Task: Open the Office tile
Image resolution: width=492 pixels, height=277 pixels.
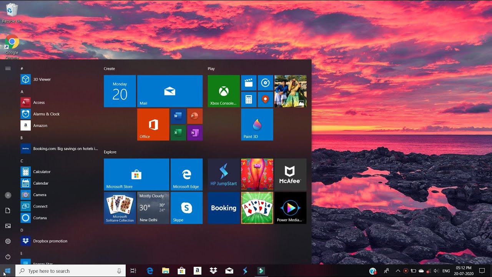Action: (153, 124)
